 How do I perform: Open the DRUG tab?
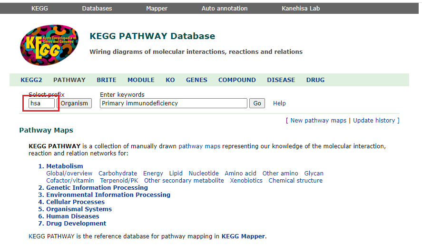click(315, 80)
